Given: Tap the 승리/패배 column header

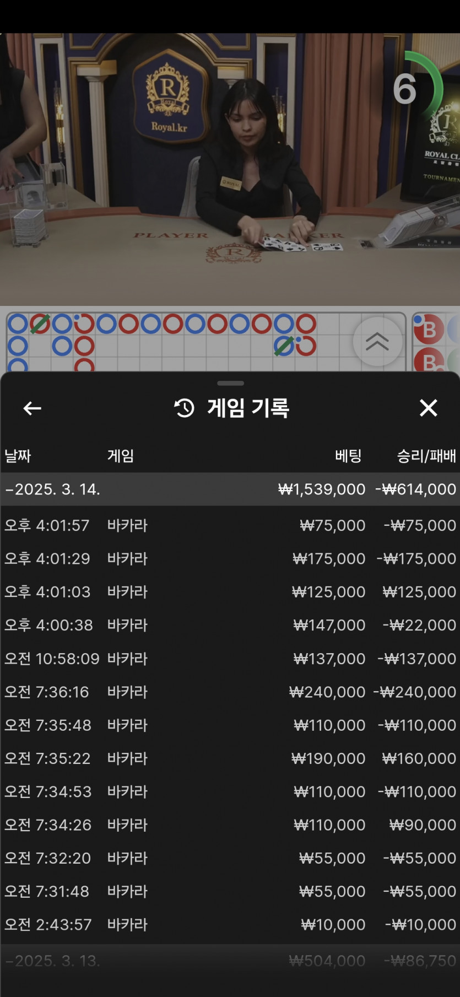Looking at the screenshot, I should [x=426, y=456].
